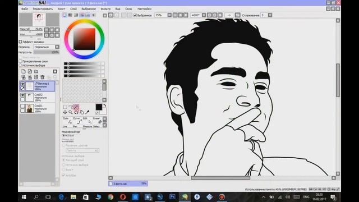Select the Текущий слой radio button
The image size is (359, 202).
pos(64,160)
